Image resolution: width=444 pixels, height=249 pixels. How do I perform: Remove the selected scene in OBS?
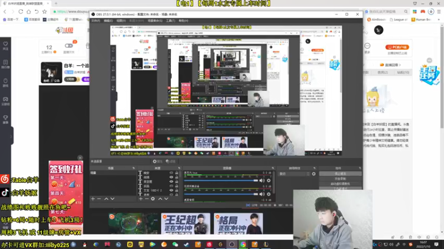point(99,199)
